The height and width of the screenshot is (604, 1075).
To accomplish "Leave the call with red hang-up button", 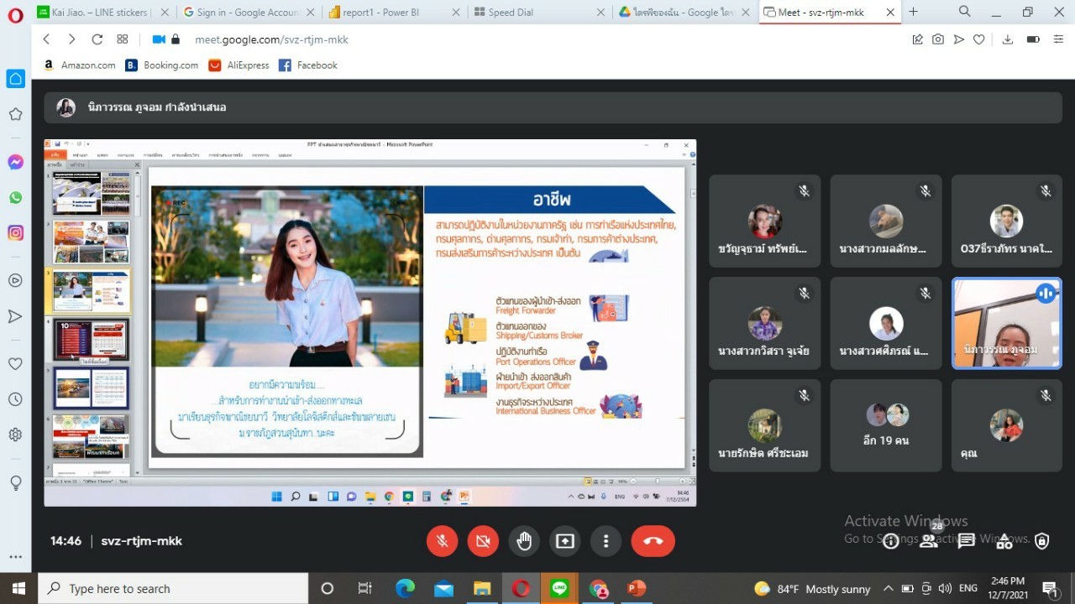I will [x=653, y=541].
